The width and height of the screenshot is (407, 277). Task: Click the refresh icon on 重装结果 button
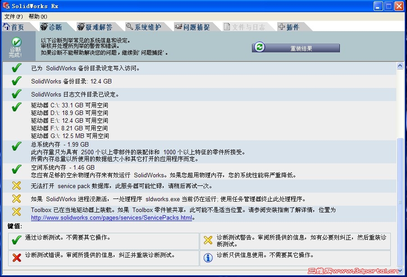click(x=259, y=47)
